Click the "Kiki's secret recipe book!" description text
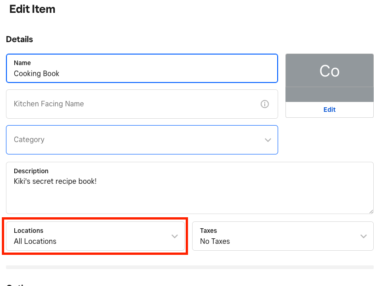The width and height of the screenshot is (382, 286). tap(55, 181)
